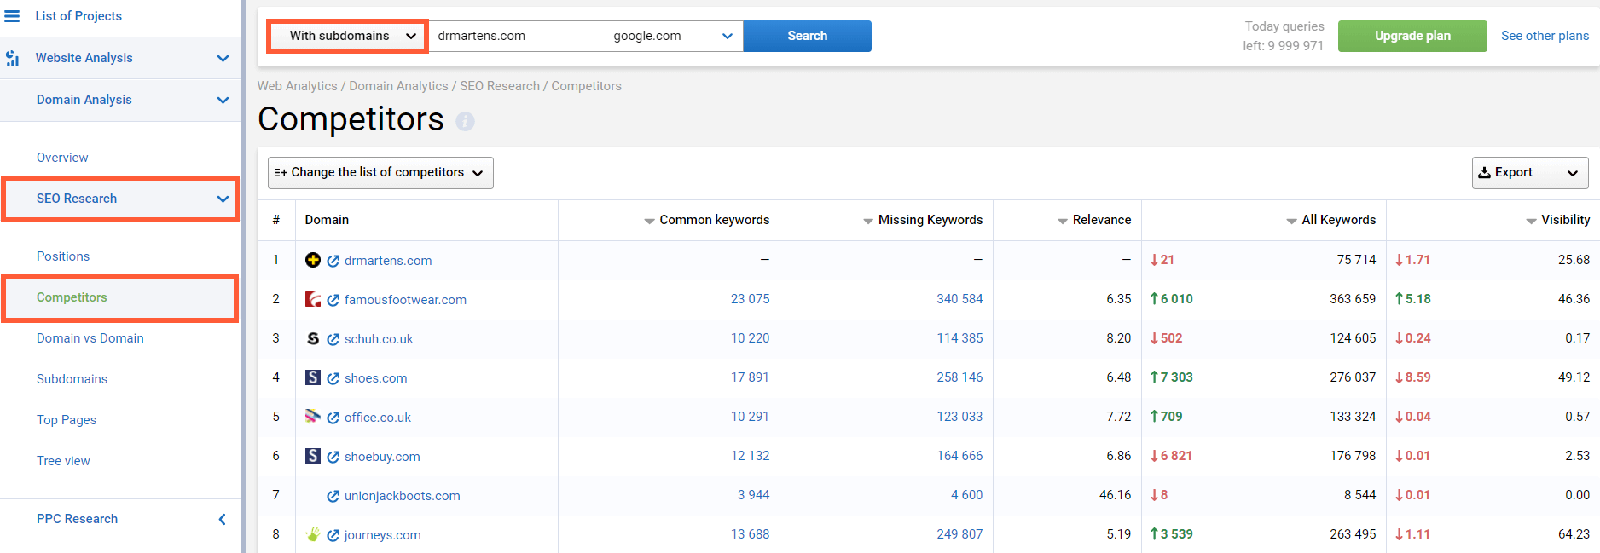Click the office.co.uk favicon
This screenshot has width=1600, height=553.
coord(313,417)
